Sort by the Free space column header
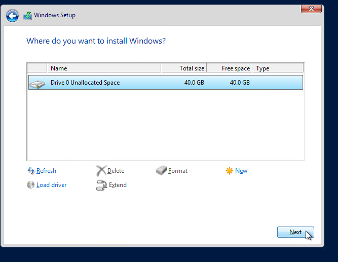The width and height of the screenshot is (338, 262). [230, 68]
